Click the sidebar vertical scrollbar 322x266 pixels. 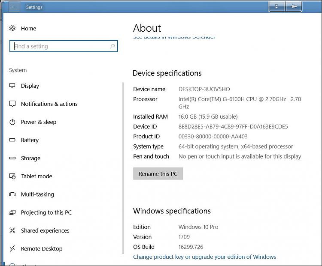pyautogui.click(x=123, y=168)
